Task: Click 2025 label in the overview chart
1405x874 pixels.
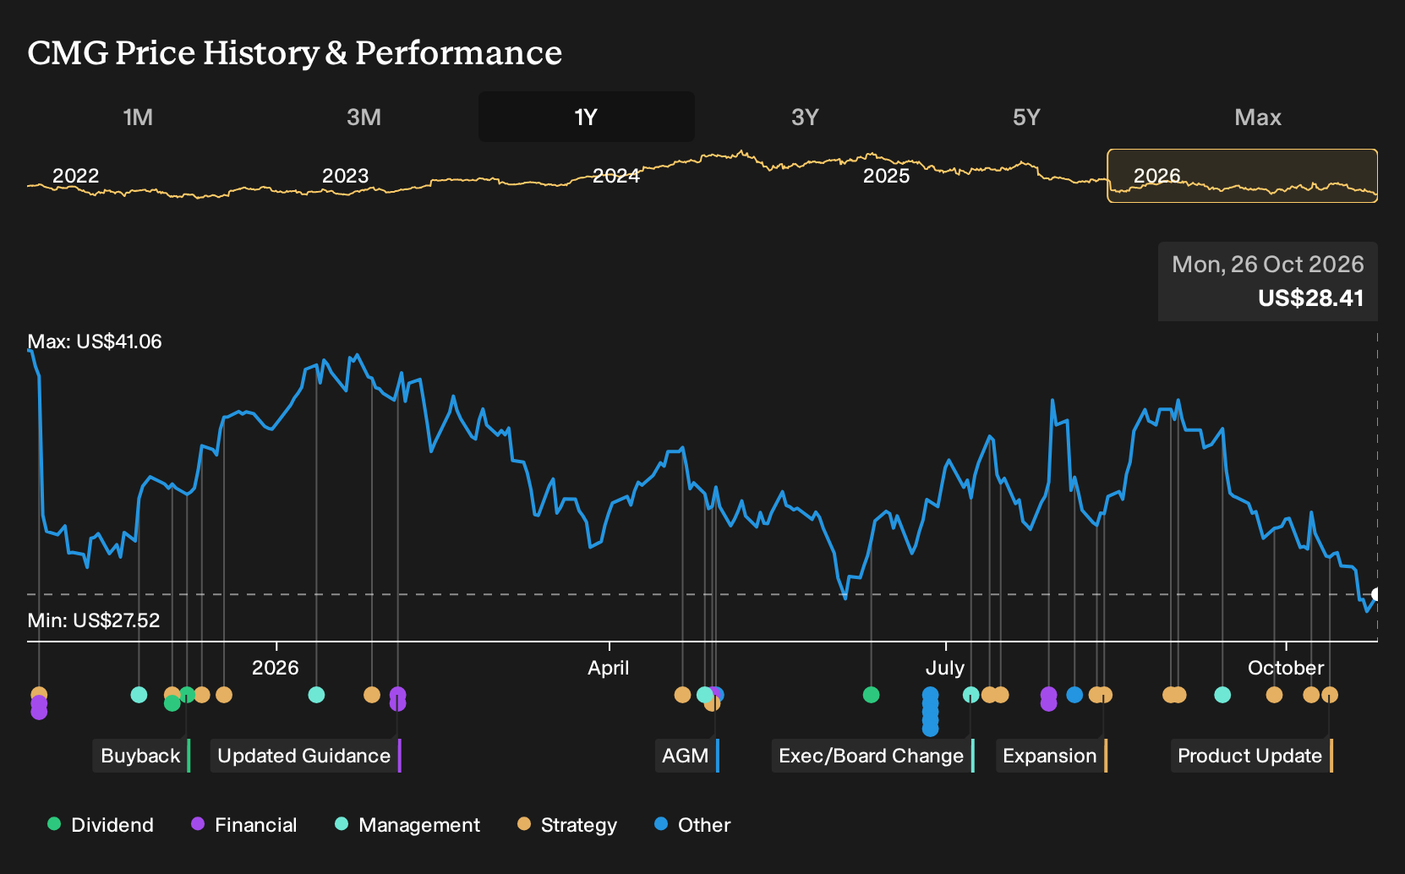Action: coord(887,176)
